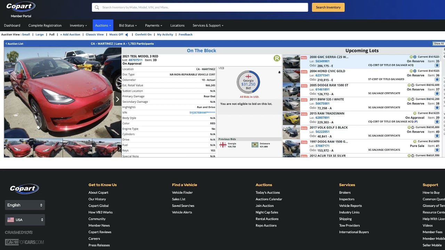
Task: Switch to Classic View
Action: 95,35
